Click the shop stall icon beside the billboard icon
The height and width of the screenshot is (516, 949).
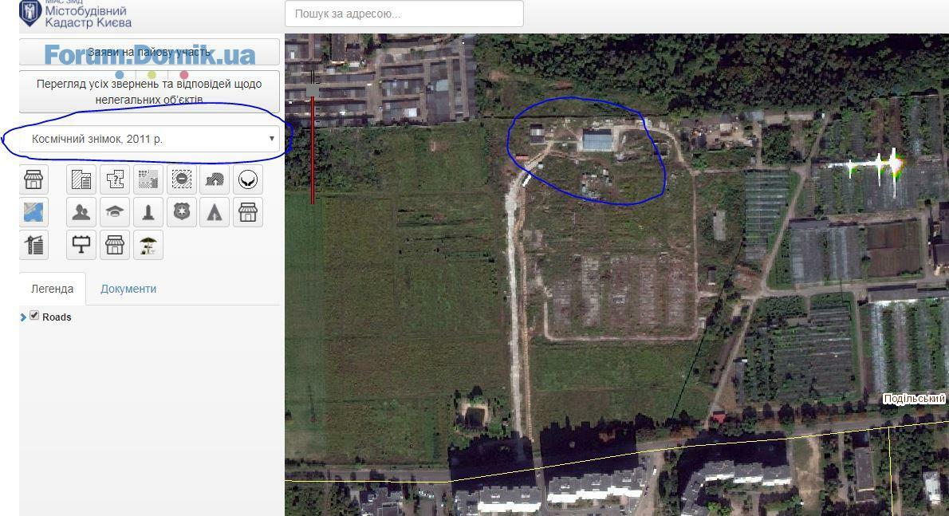tap(114, 245)
